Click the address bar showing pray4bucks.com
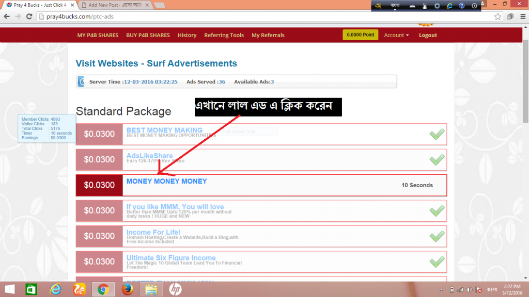529x297 pixels. tap(258, 16)
